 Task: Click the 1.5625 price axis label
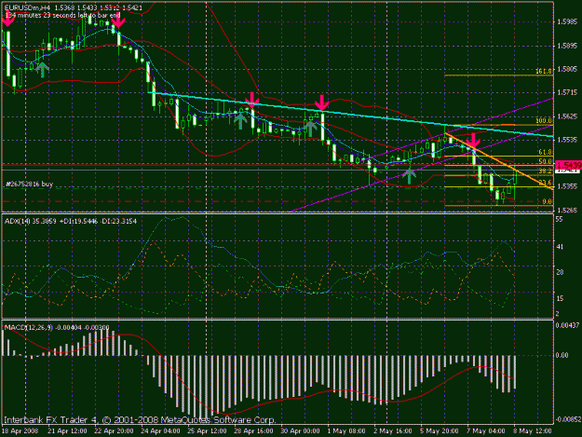(x=566, y=116)
